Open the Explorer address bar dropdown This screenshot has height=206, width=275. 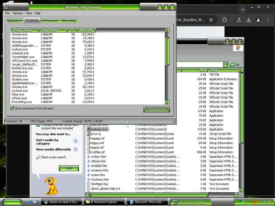226,65
